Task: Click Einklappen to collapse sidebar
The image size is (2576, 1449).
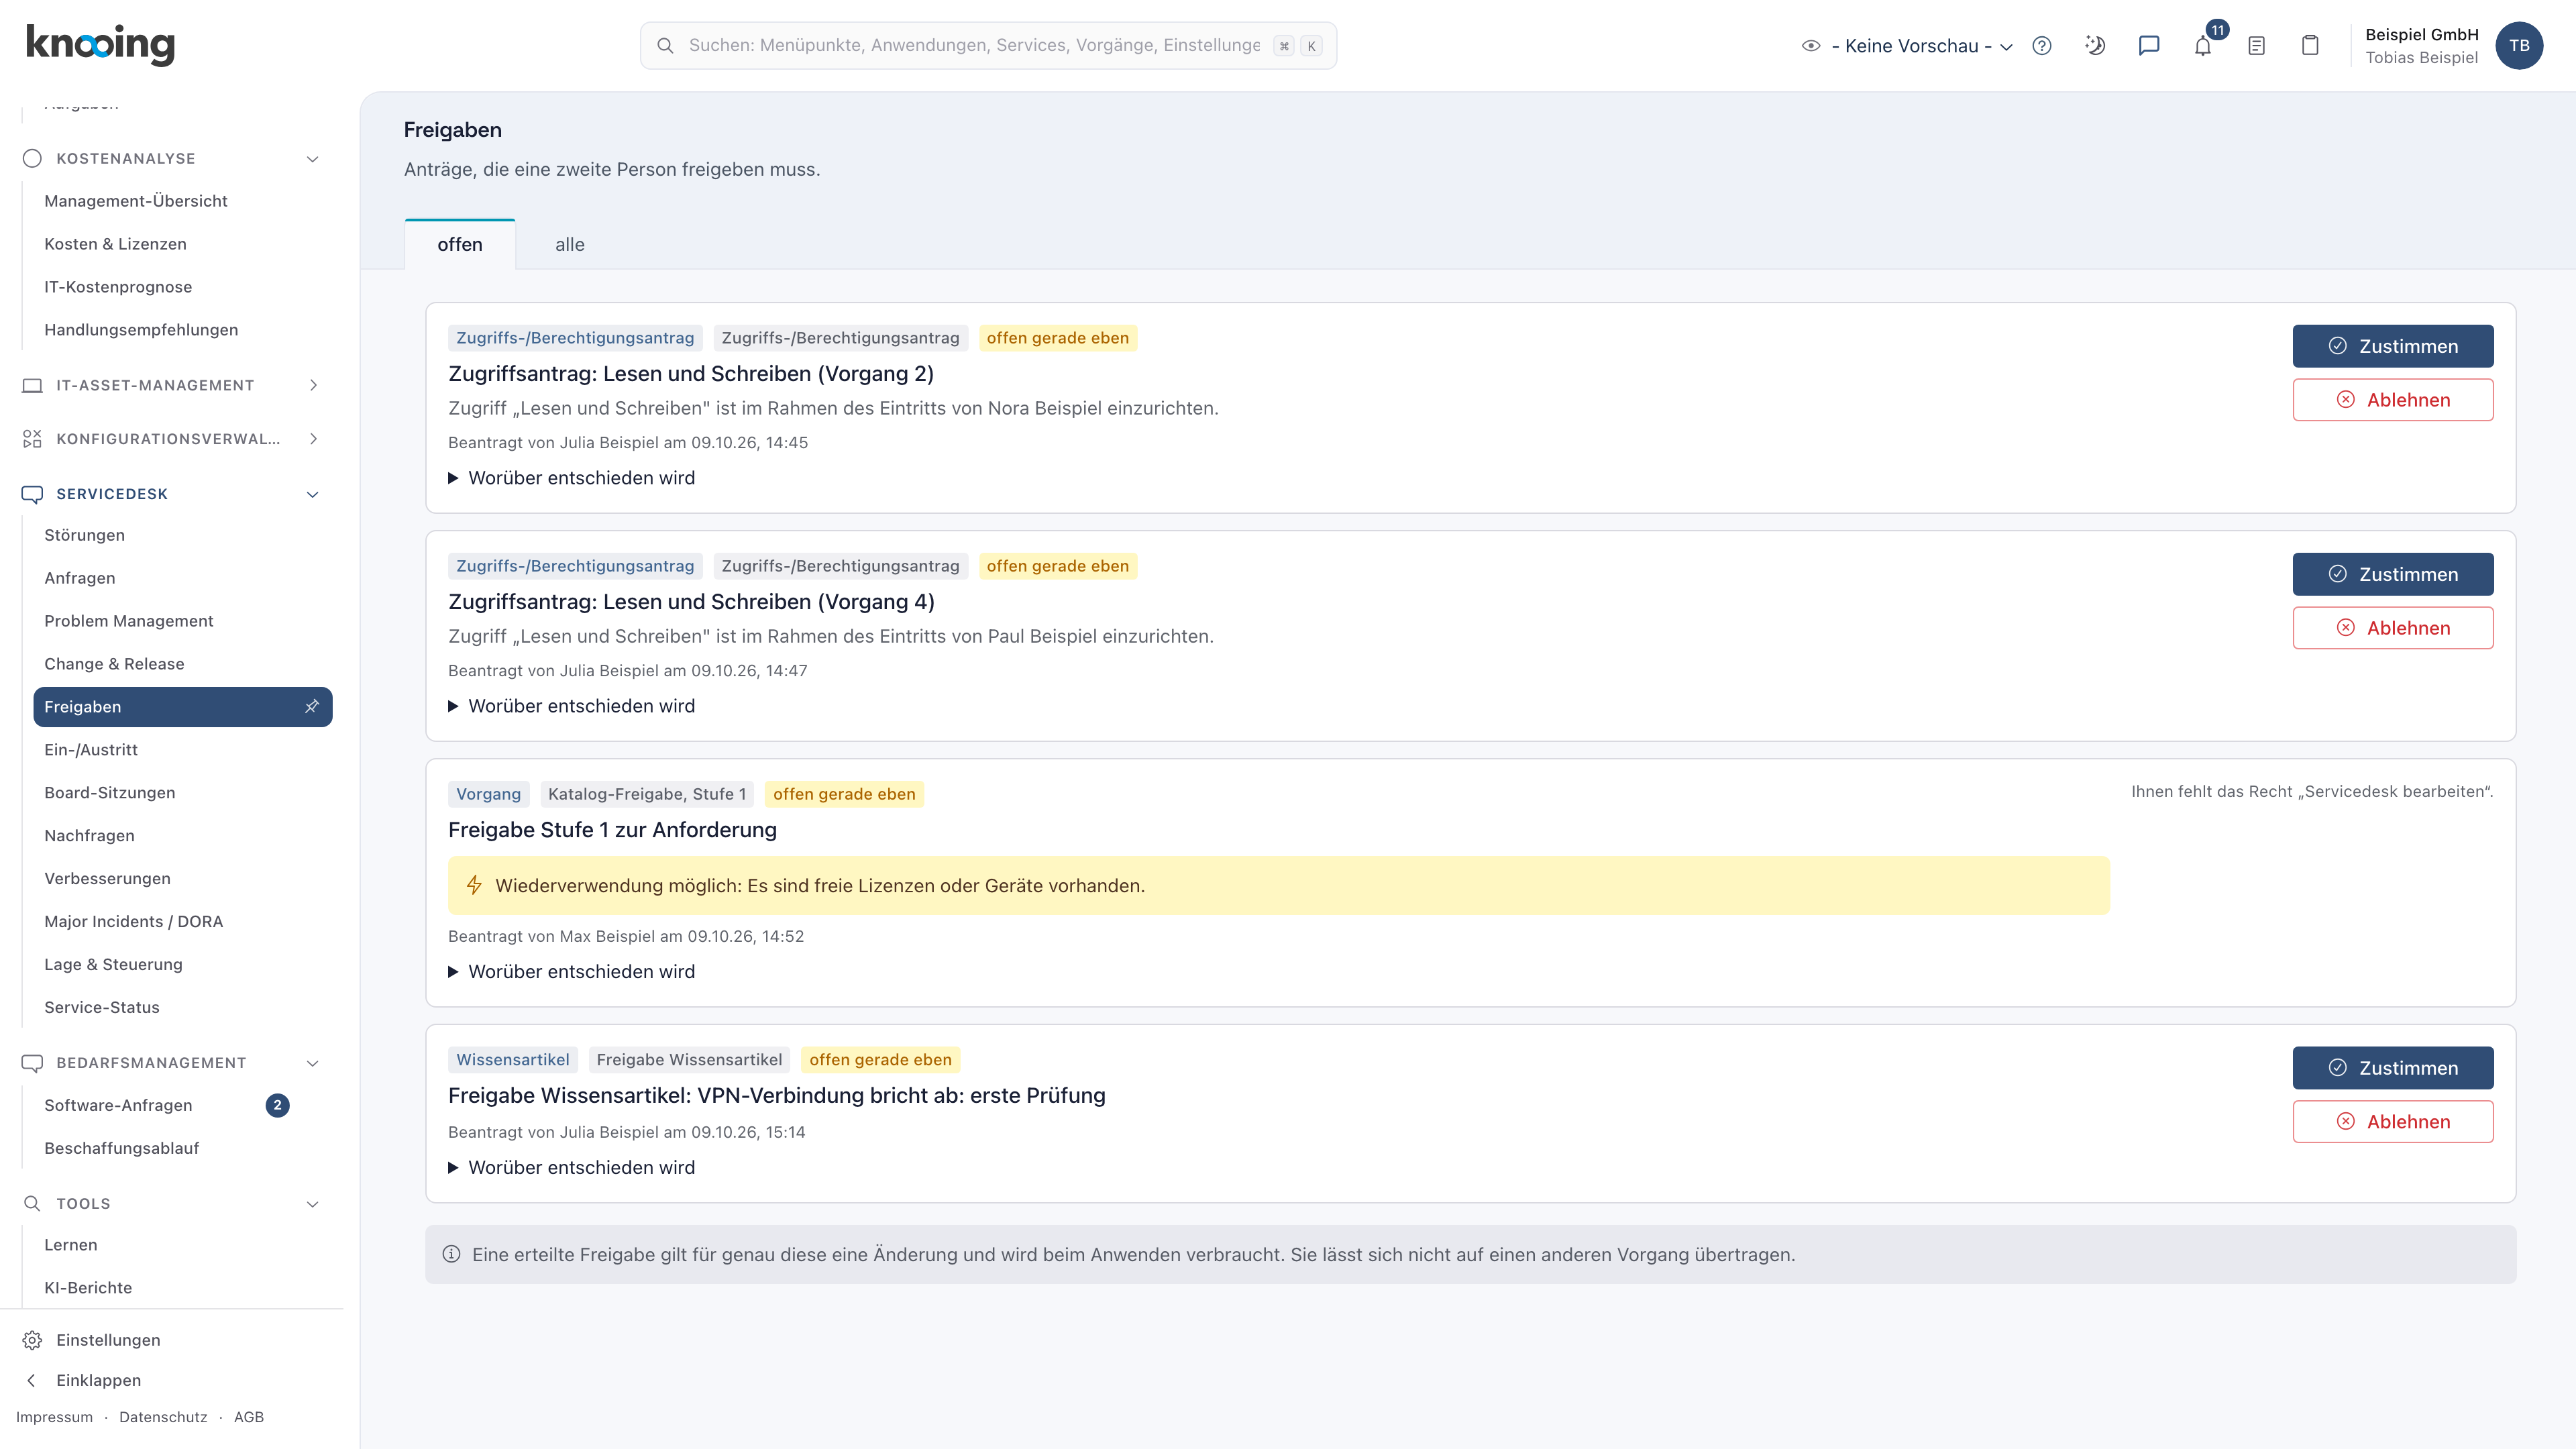Action: (98, 1380)
